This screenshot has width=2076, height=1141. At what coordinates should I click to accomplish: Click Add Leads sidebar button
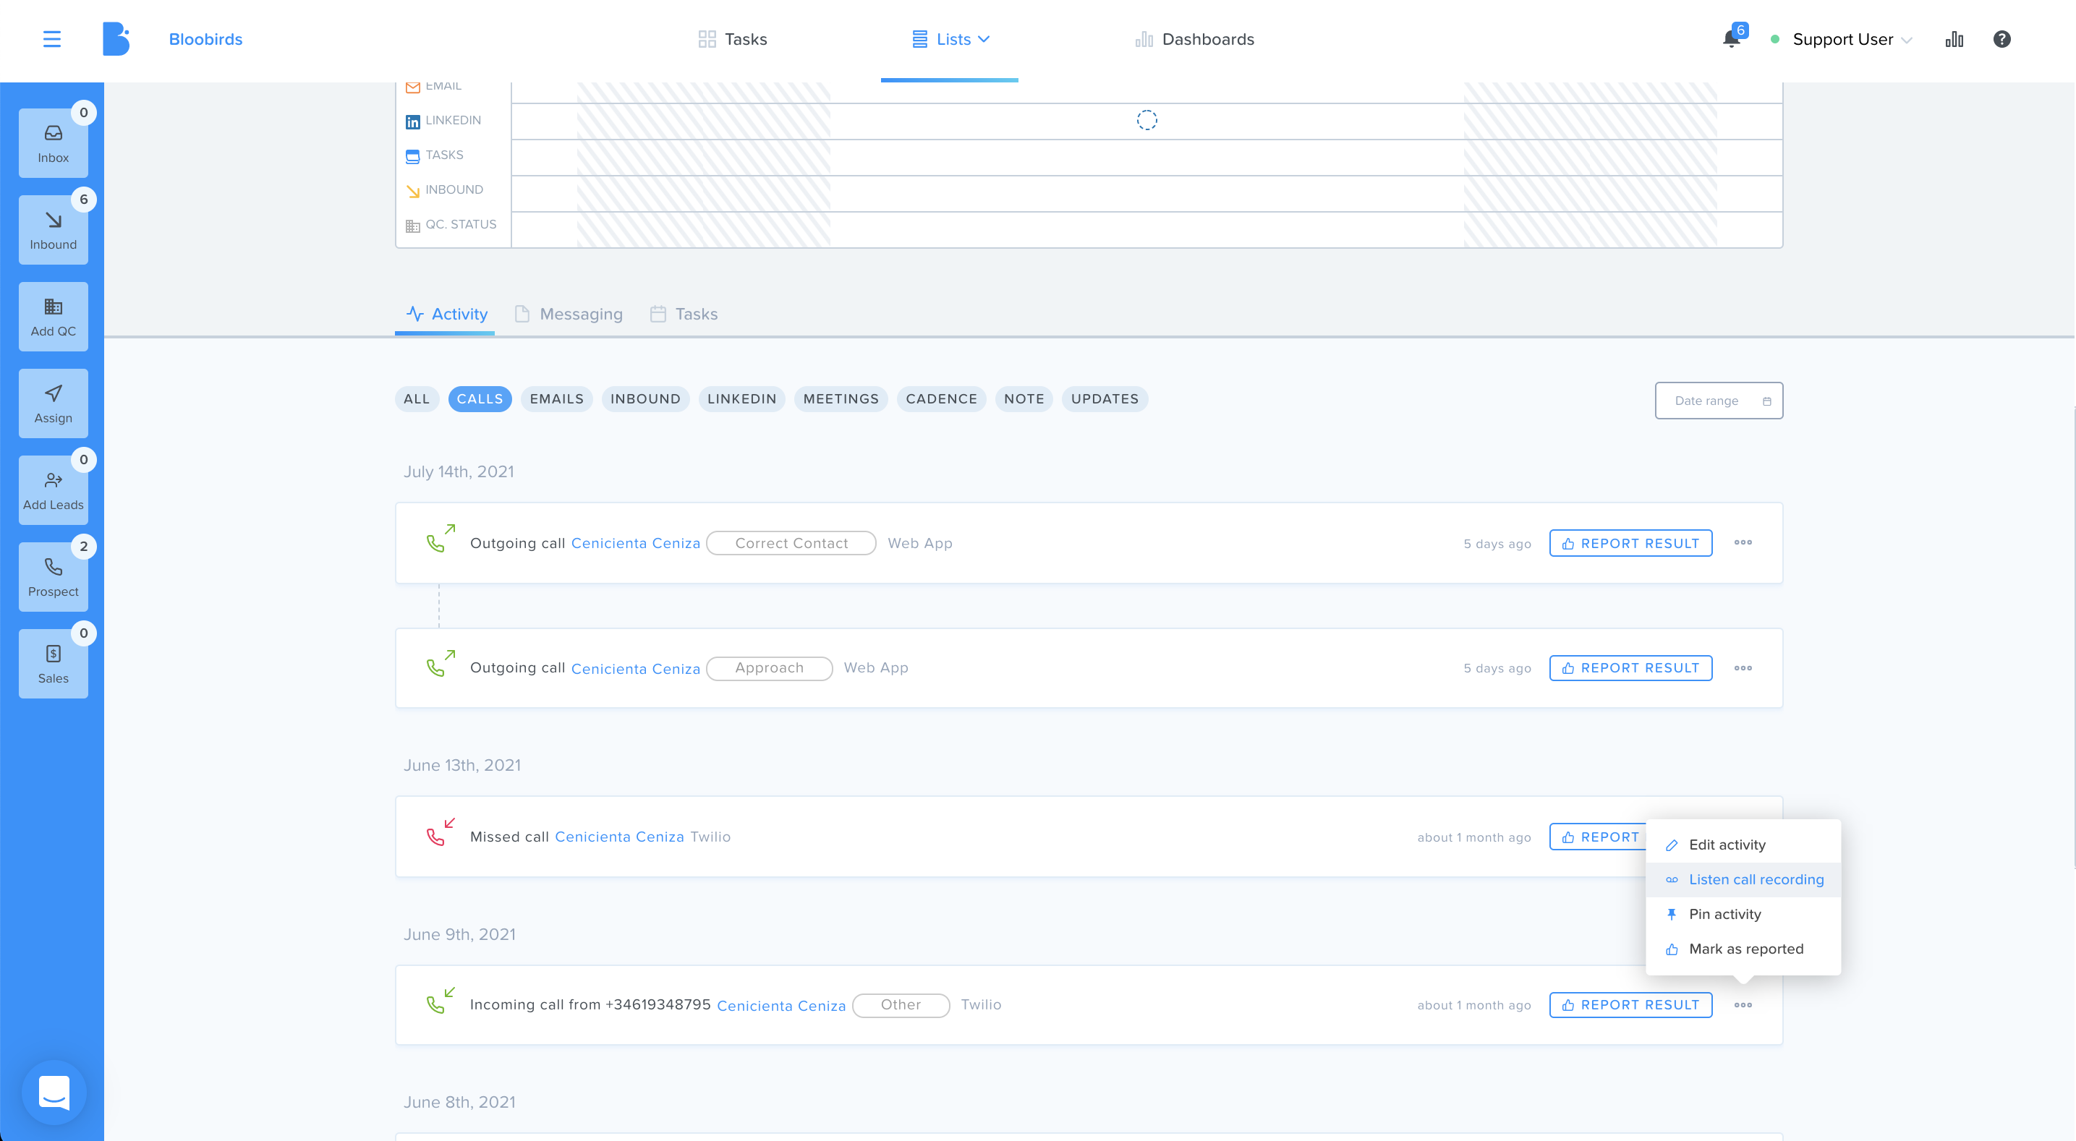tap(54, 490)
